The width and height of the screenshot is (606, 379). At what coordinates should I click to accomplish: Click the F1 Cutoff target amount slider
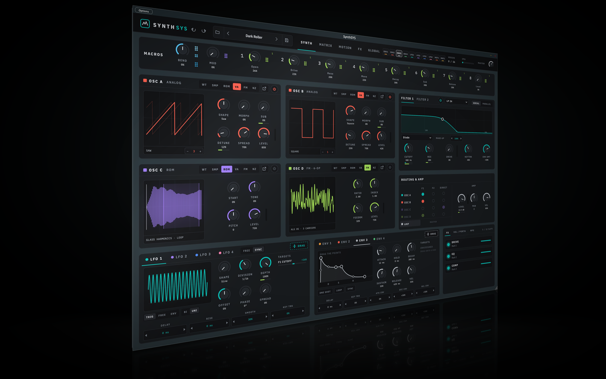point(293,263)
